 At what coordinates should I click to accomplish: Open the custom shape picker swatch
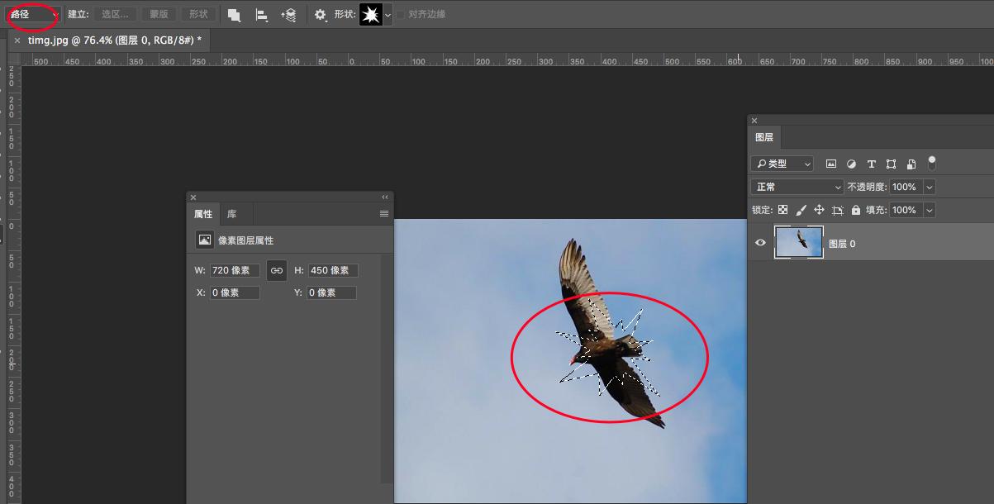(371, 15)
